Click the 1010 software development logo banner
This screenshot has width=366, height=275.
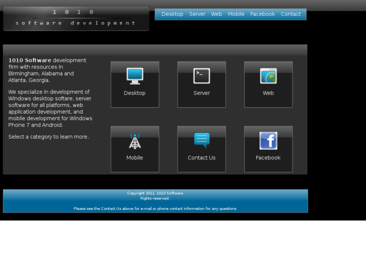76,19
